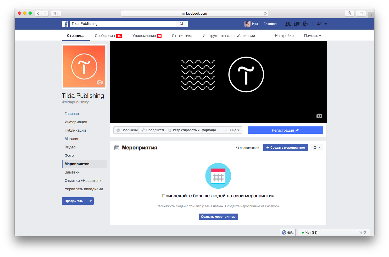Viewport: 389px width, 257px height.
Task: Click Главная link in blue header
Action: (x=270, y=24)
